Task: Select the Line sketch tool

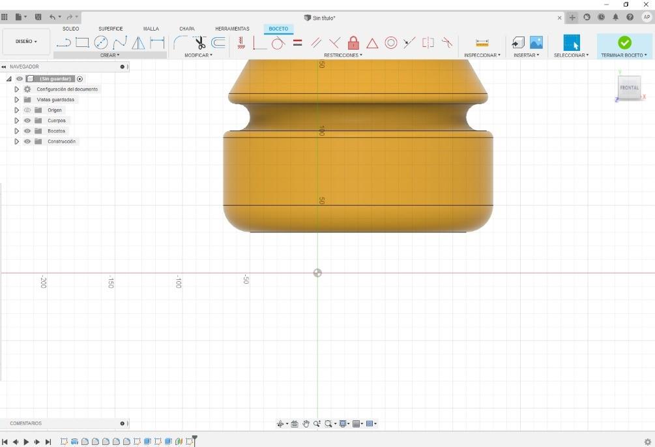Action: pyautogui.click(x=64, y=42)
